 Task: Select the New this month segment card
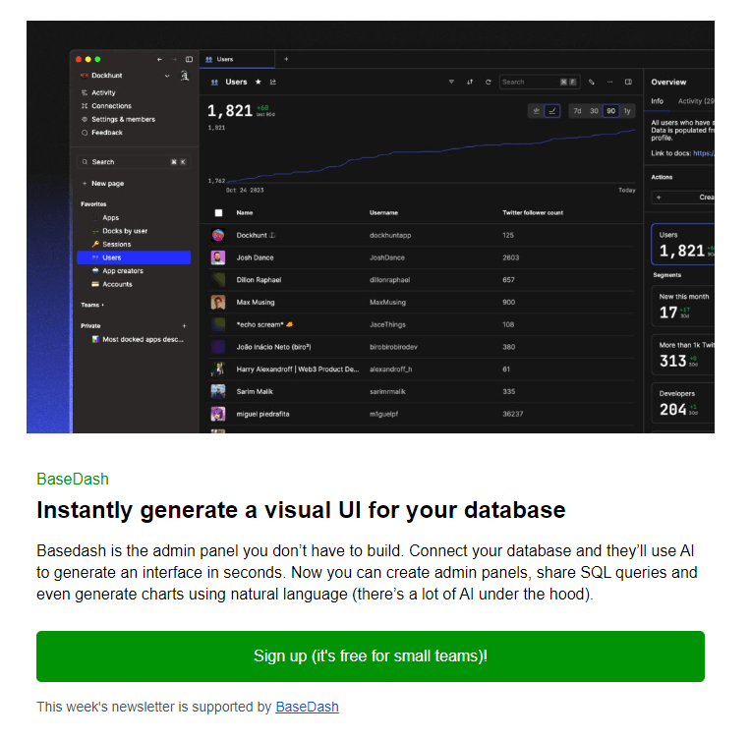coord(683,306)
